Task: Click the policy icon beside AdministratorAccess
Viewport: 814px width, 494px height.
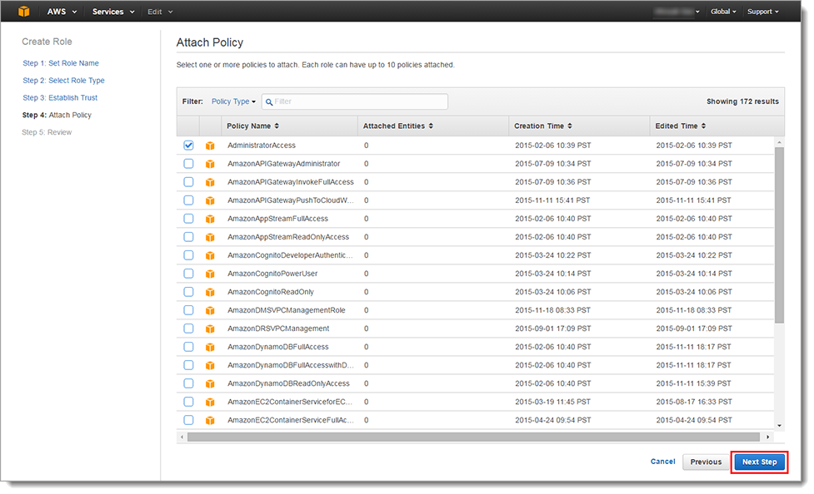Action: pyautogui.click(x=210, y=146)
